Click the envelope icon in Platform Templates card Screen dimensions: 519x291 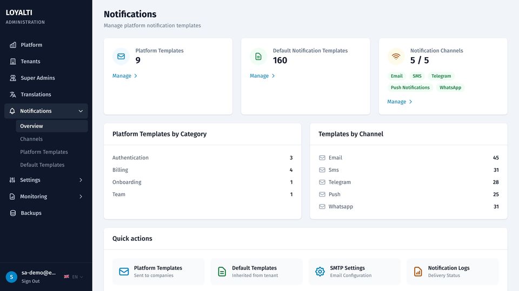coord(121,57)
